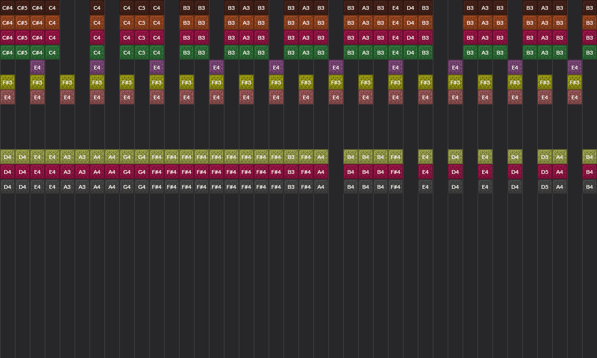Click the leftmost C#4 in the dark brown row

[x=7, y=8]
